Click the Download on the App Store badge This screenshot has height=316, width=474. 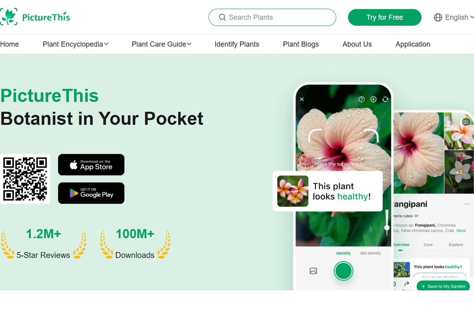click(x=91, y=165)
